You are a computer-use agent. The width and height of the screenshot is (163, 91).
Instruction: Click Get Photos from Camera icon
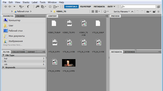[x=37, y=7]
